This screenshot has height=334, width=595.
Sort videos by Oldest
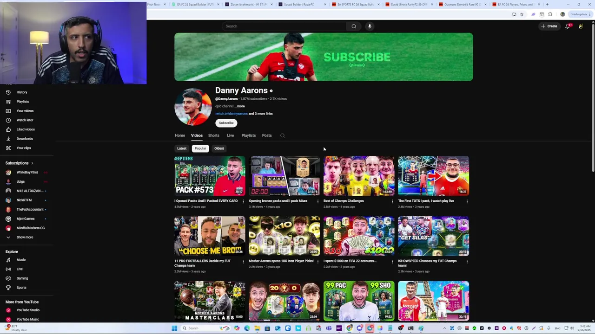coord(219,148)
